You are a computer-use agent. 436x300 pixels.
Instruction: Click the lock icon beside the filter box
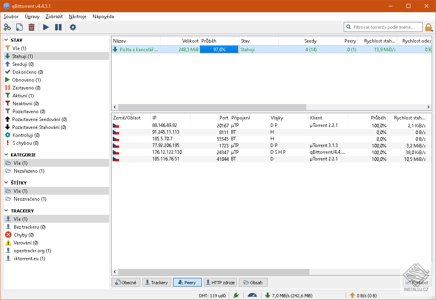428,27
